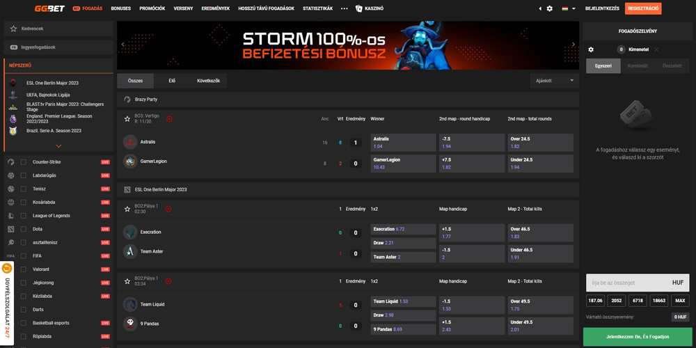Viewport: 696px width, 348px height.
Task: Click the Kedvencek star icon
Action: click(13, 29)
